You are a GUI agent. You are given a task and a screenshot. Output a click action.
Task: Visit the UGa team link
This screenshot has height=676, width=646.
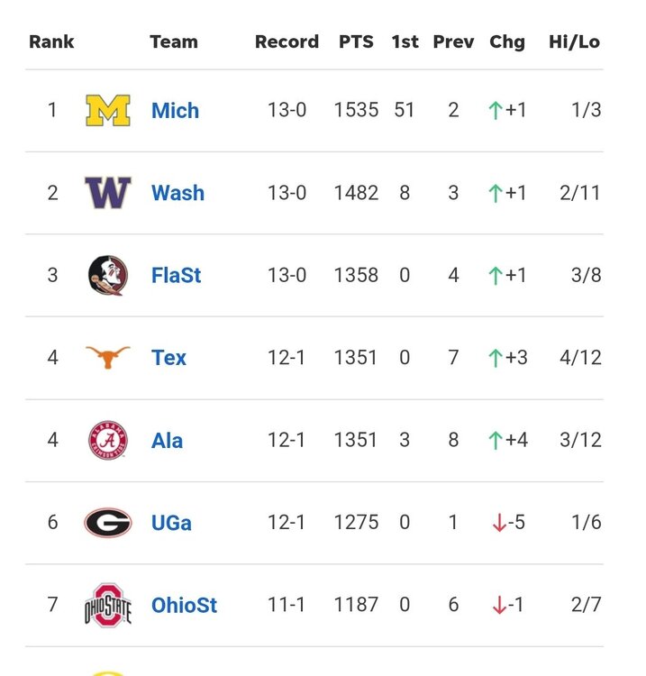171,523
